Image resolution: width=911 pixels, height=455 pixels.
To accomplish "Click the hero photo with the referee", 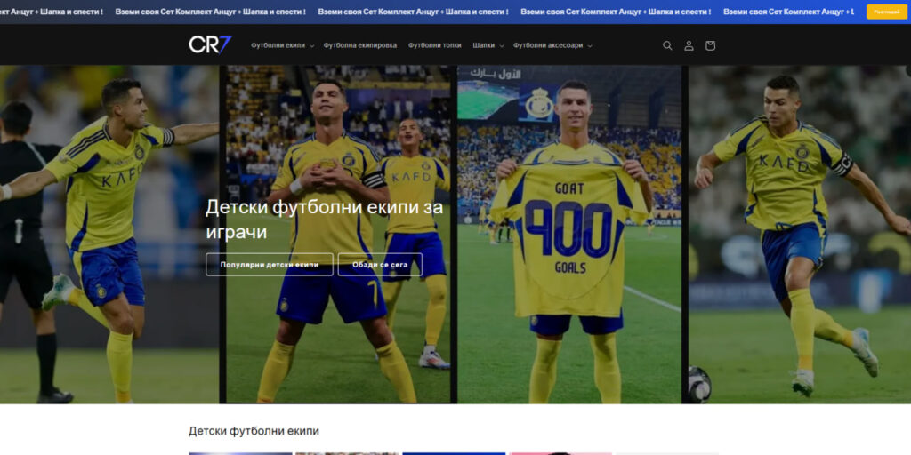I will [109, 233].
